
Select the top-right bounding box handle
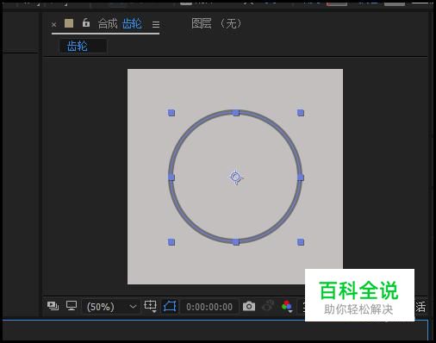coord(301,113)
